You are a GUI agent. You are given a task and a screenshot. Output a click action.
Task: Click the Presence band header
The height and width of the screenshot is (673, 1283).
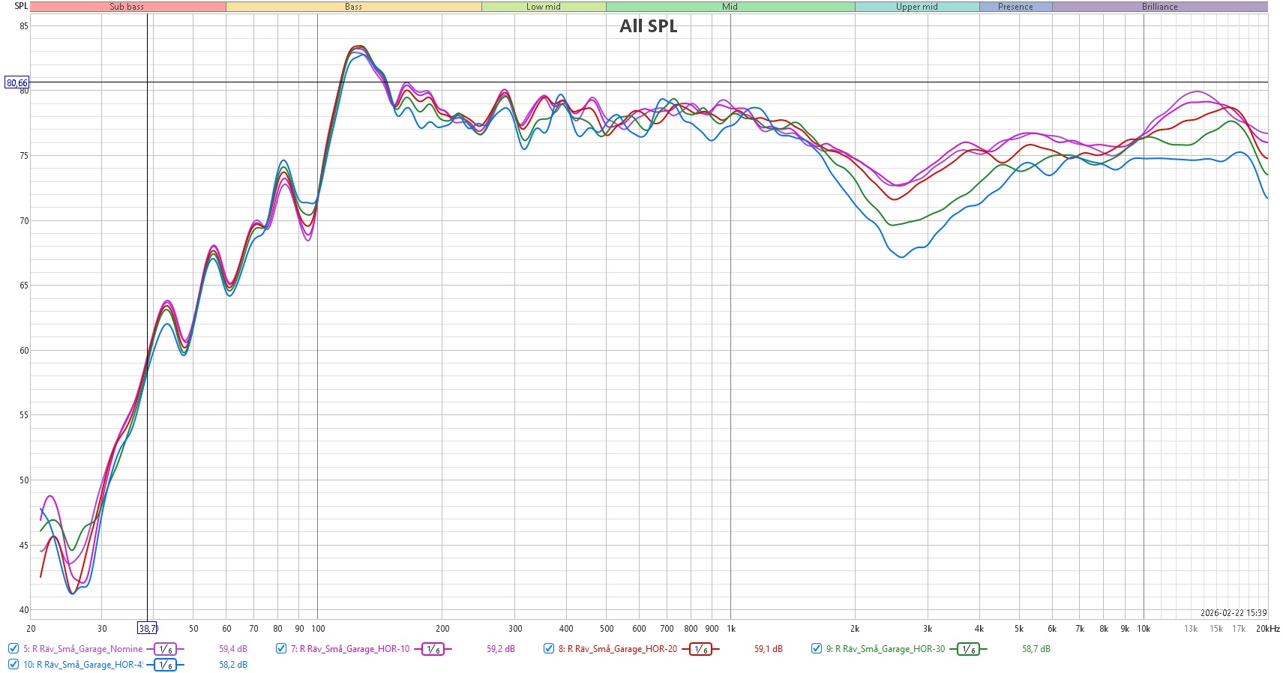[1015, 7]
